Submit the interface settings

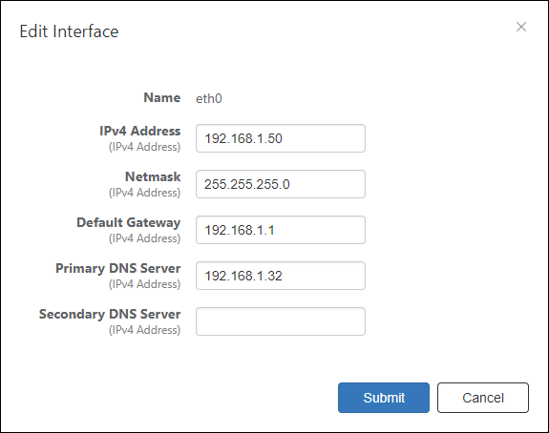pyautogui.click(x=384, y=398)
